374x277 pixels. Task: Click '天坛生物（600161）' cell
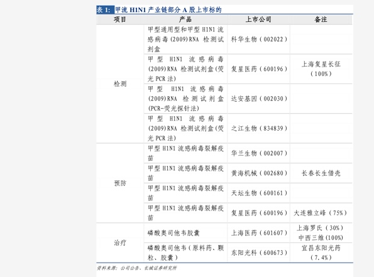click(x=259, y=193)
